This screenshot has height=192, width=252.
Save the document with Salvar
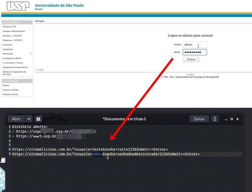[x=199, y=119]
